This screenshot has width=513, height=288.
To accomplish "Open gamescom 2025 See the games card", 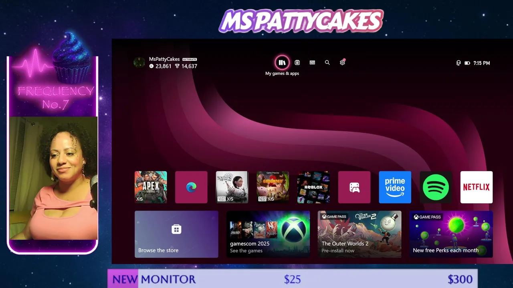I will click(268, 234).
